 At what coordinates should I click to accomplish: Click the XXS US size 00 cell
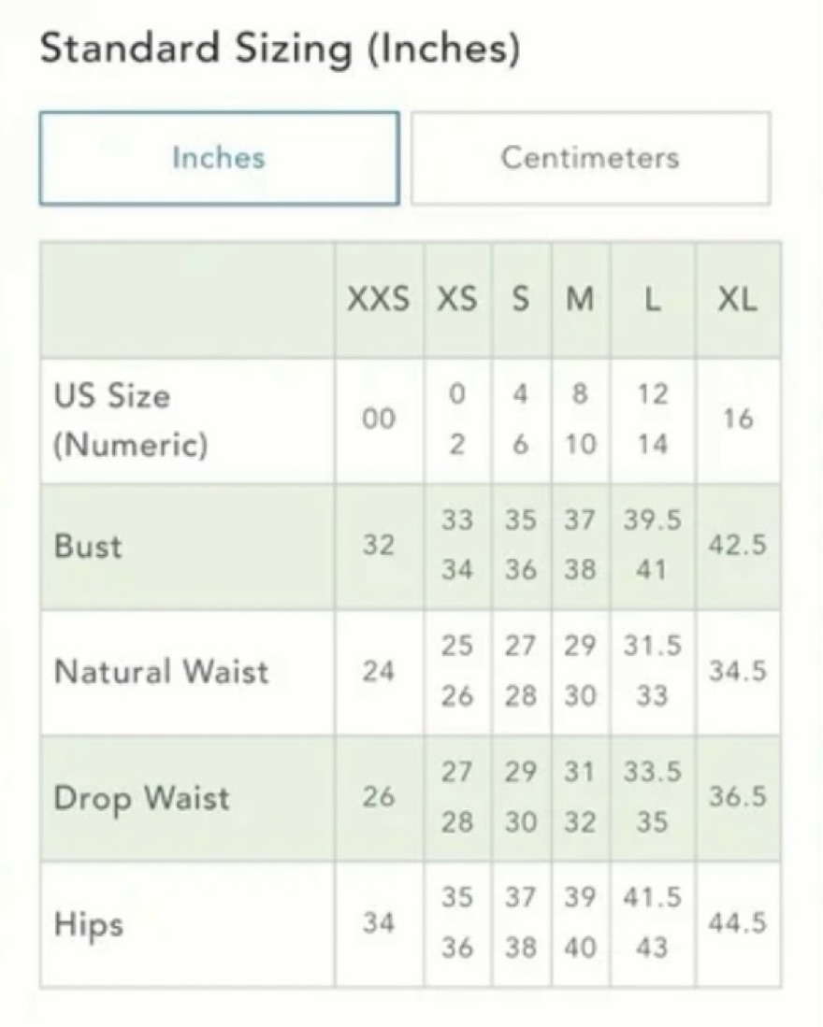(x=379, y=420)
